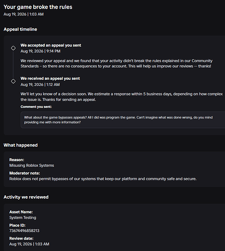Click the accepted appeal diamond marker
225x251 pixels.
[13, 48]
